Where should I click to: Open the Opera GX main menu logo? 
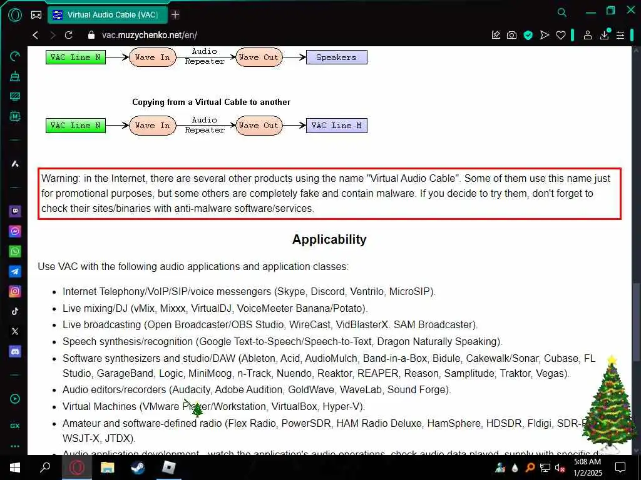click(15, 15)
